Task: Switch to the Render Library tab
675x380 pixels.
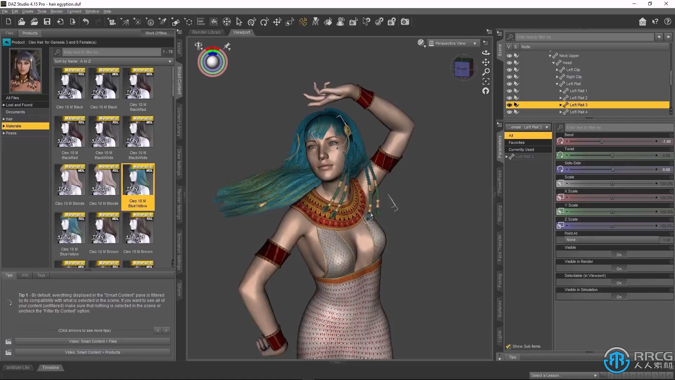Action: click(x=206, y=32)
